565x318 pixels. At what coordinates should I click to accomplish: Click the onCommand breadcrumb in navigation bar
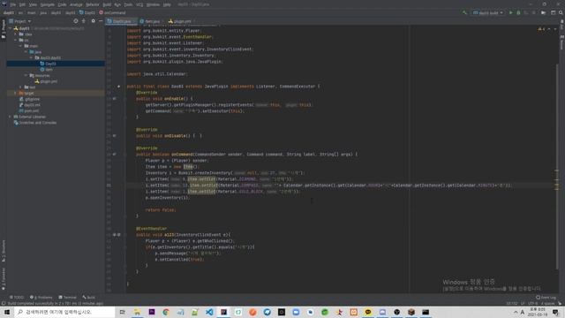pos(112,12)
